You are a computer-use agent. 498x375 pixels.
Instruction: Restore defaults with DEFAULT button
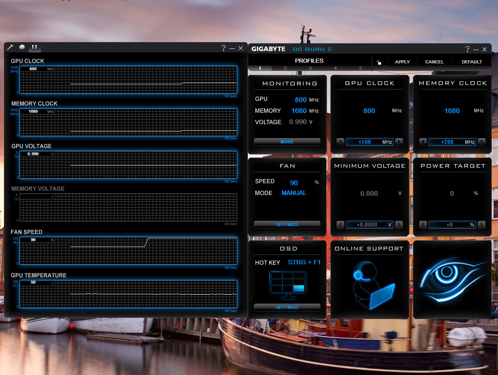[x=472, y=62]
